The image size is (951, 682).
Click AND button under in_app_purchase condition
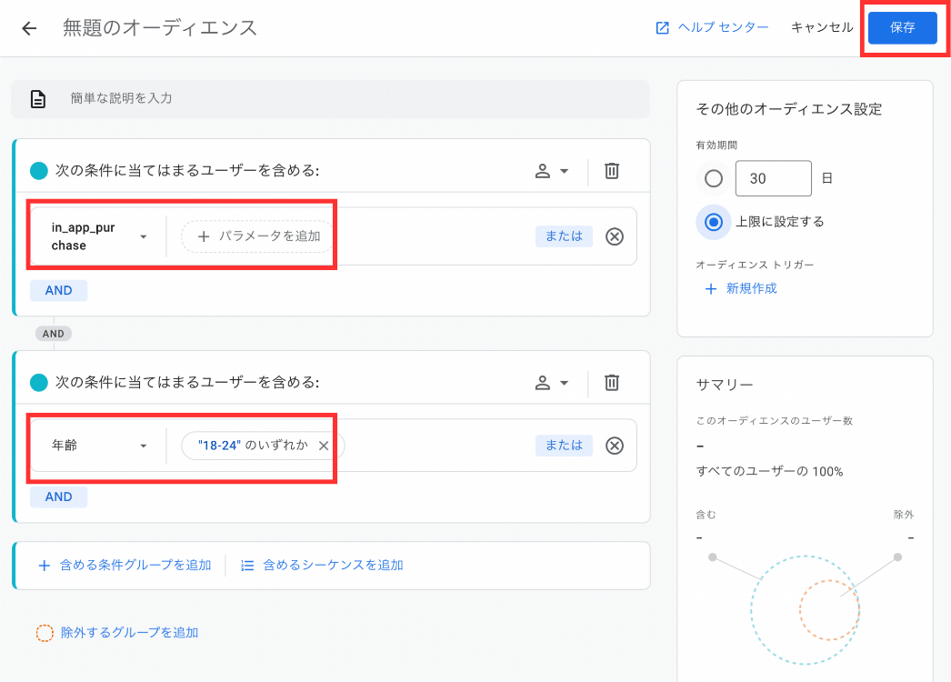point(59,291)
